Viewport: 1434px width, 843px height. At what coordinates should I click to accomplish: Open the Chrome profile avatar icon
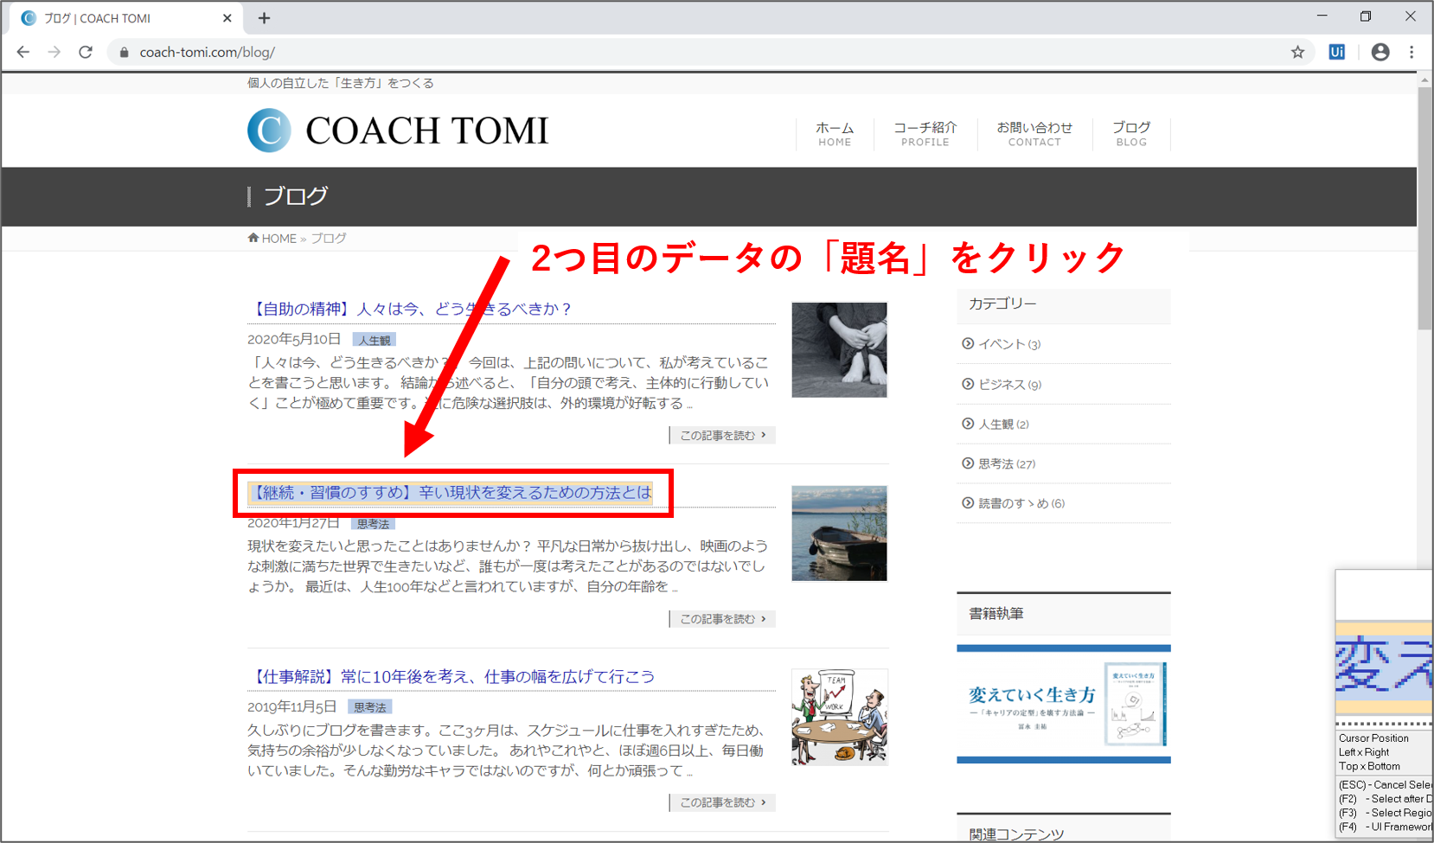[x=1380, y=52]
